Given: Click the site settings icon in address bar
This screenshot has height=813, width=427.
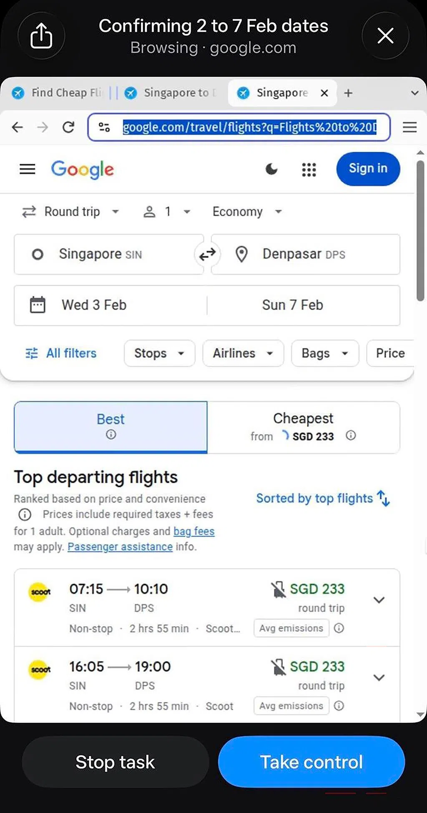Looking at the screenshot, I should (x=104, y=127).
